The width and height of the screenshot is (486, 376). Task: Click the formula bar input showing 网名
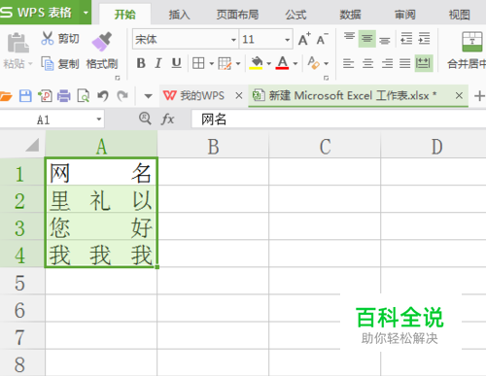[338, 120]
